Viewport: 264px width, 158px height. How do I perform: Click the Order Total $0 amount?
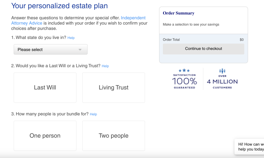[241, 40]
